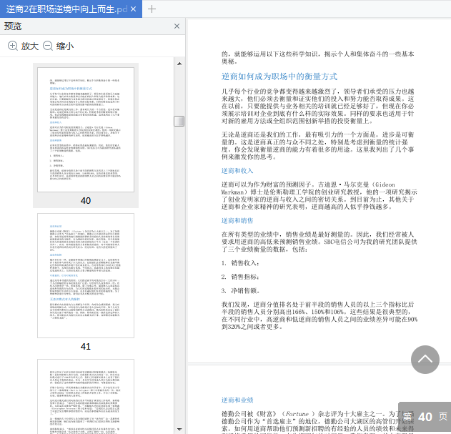Click the 逆商和收入 subheading
The height and width of the screenshot is (434, 451).
237,171
